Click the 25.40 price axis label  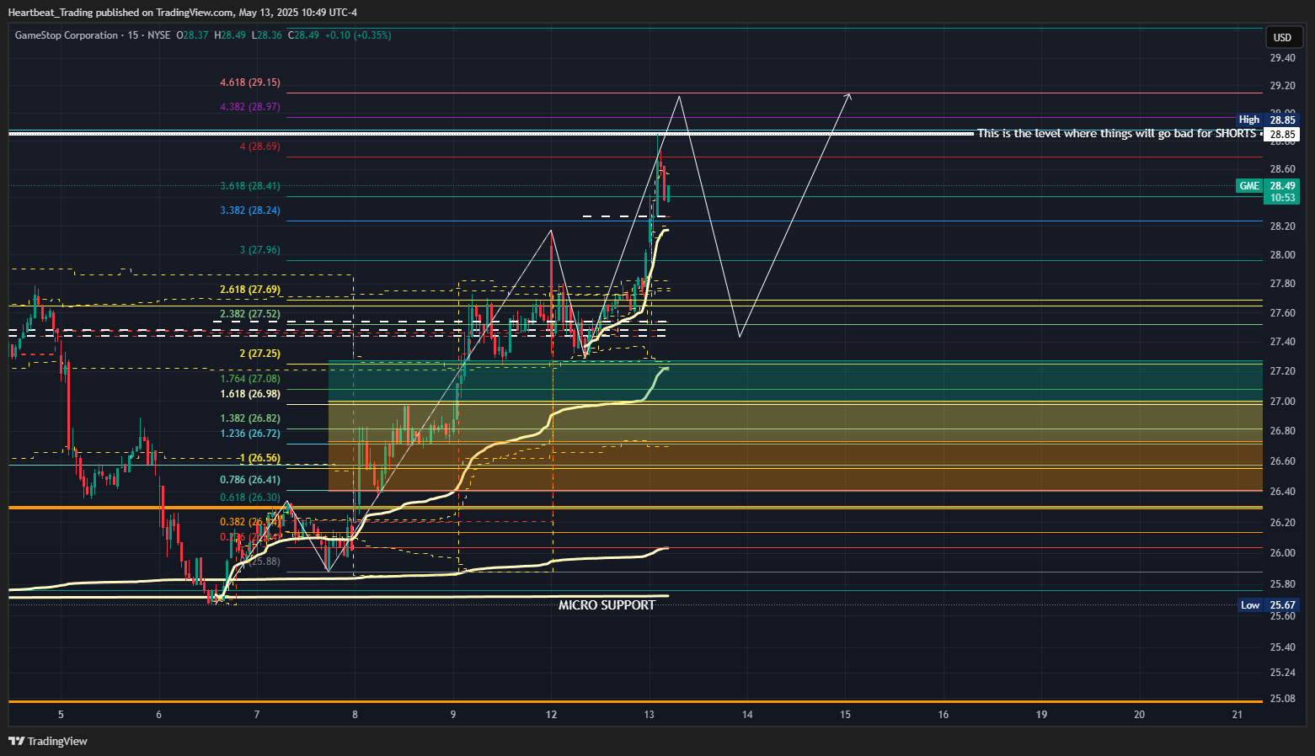(x=1282, y=647)
